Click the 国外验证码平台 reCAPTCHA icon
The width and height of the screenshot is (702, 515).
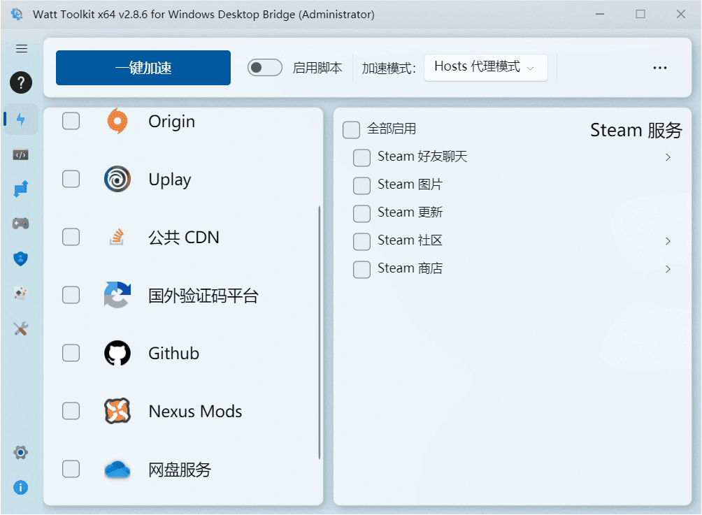(x=117, y=295)
